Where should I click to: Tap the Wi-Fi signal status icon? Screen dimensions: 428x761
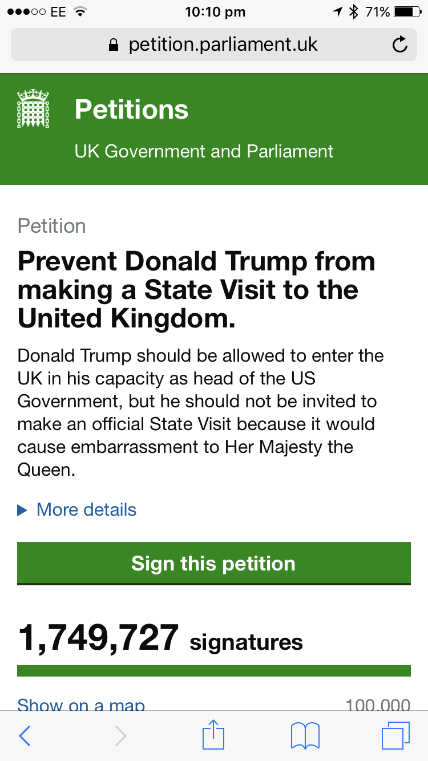tap(80, 12)
